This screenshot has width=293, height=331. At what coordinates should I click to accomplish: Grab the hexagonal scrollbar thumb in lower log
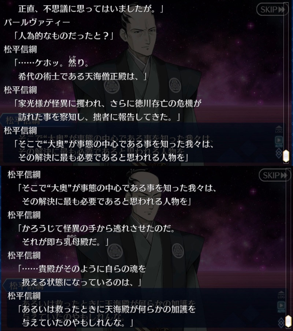pyautogui.click(x=288, y=322)
